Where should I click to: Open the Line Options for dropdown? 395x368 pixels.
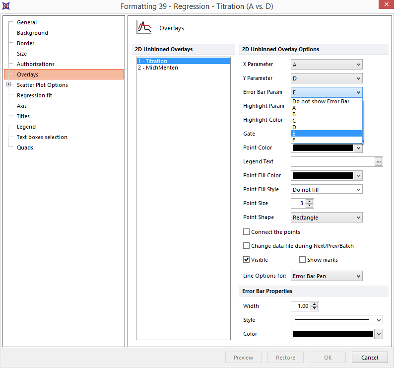(327, 276)
